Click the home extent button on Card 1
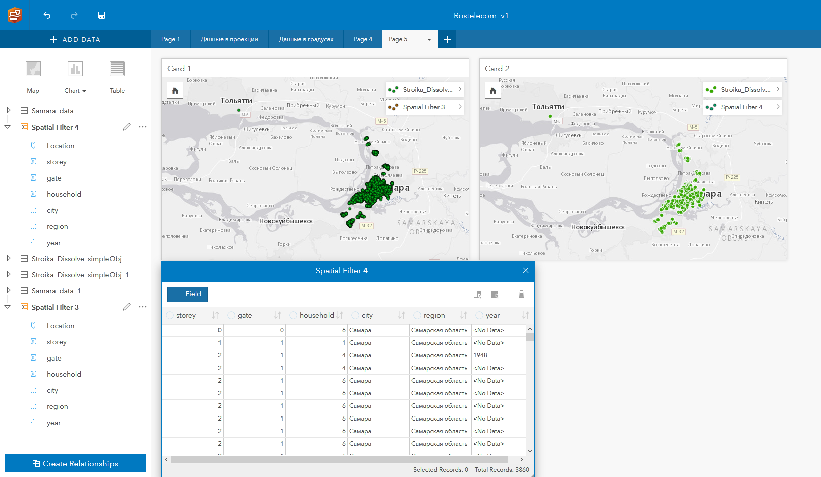The width and height of the screenshot is (821, 477). (x=175, y=91)
